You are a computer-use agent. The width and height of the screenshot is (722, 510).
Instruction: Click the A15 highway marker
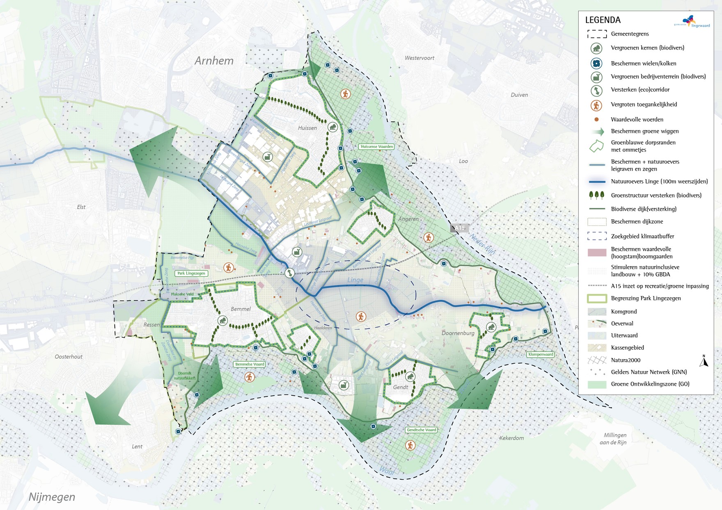point(459,228)
